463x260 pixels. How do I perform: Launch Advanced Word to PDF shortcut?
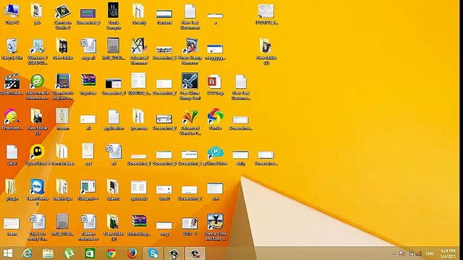pyautogui.click(x=190, y=122)
